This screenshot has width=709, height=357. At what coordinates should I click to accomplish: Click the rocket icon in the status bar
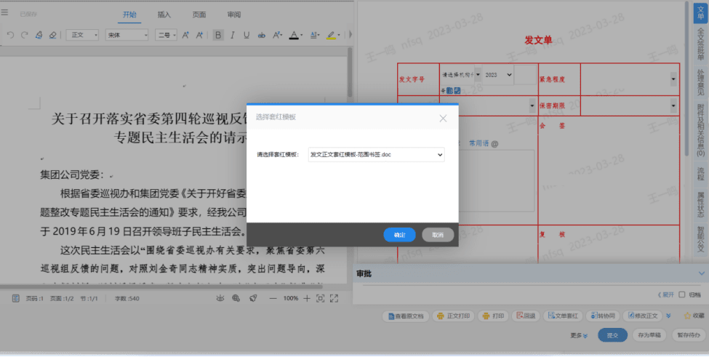(x=253, y=298)
